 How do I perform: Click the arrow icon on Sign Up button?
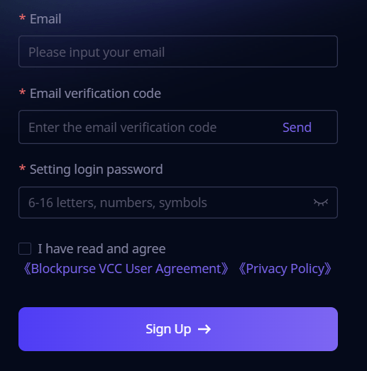click(204, 329)
